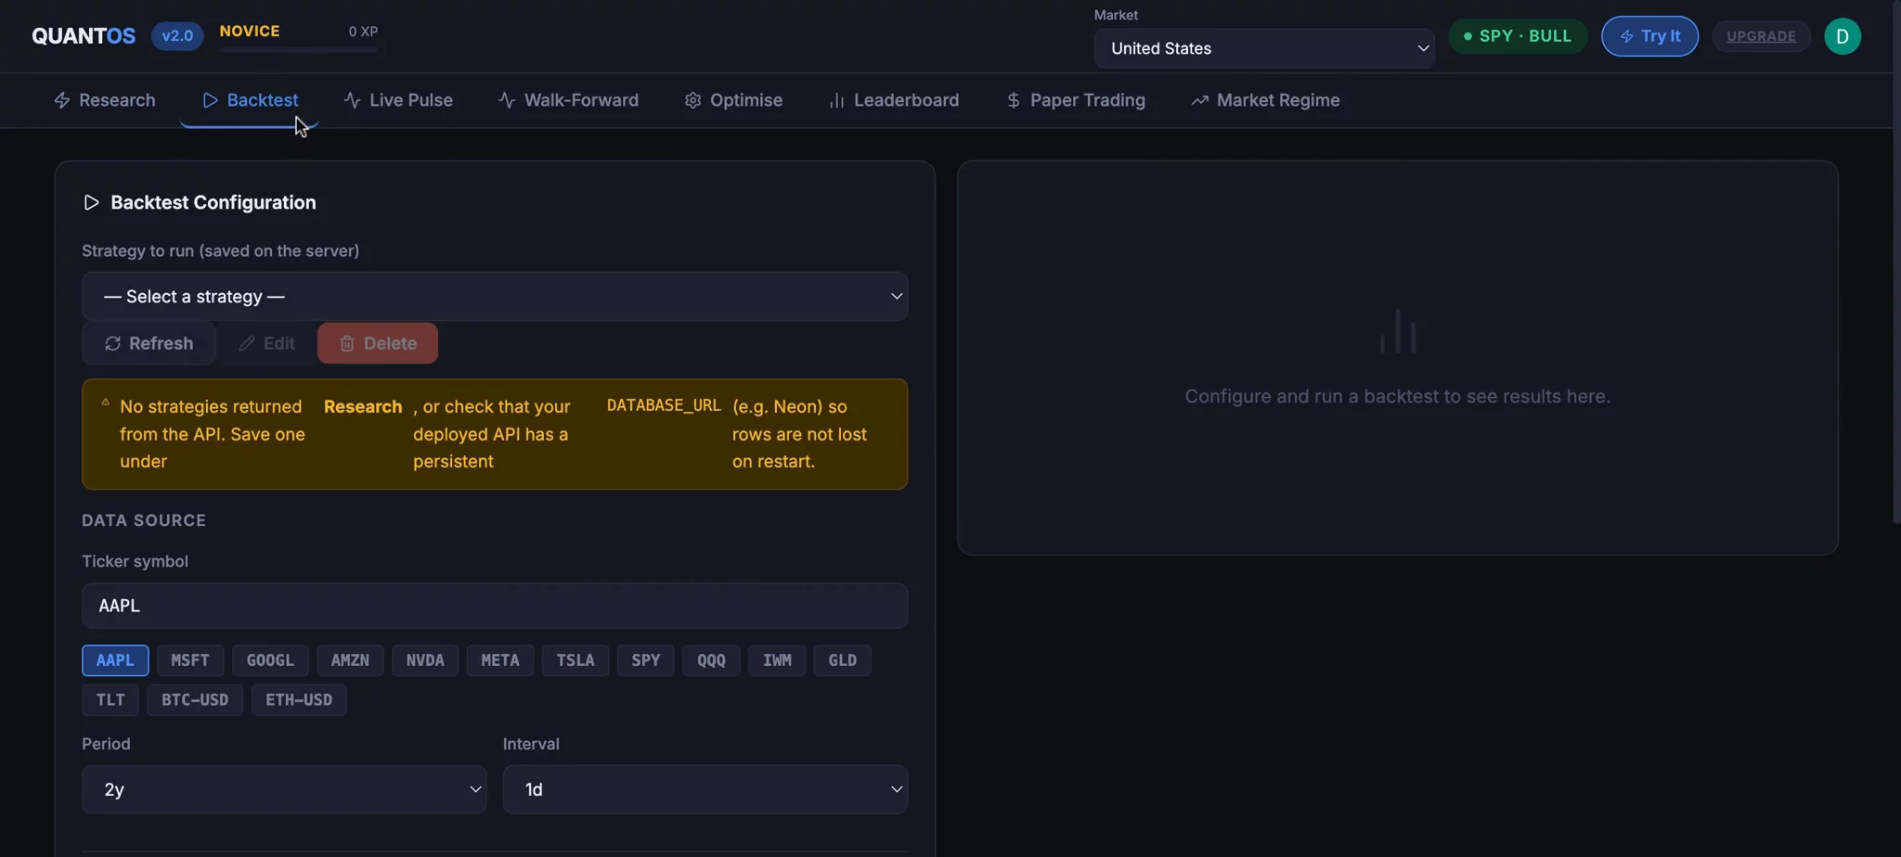
Task: Select the TSLA ticker chip
Action: (x=575, y=660)
